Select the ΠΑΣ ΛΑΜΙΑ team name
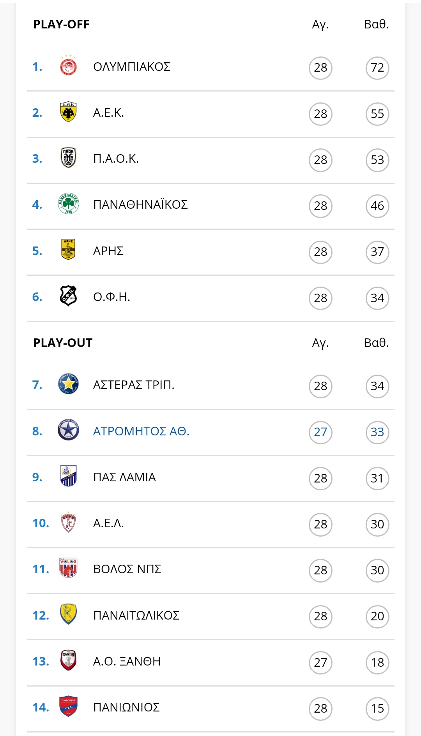The height and width of the screenshot is (736, 421). pos(124,477)
